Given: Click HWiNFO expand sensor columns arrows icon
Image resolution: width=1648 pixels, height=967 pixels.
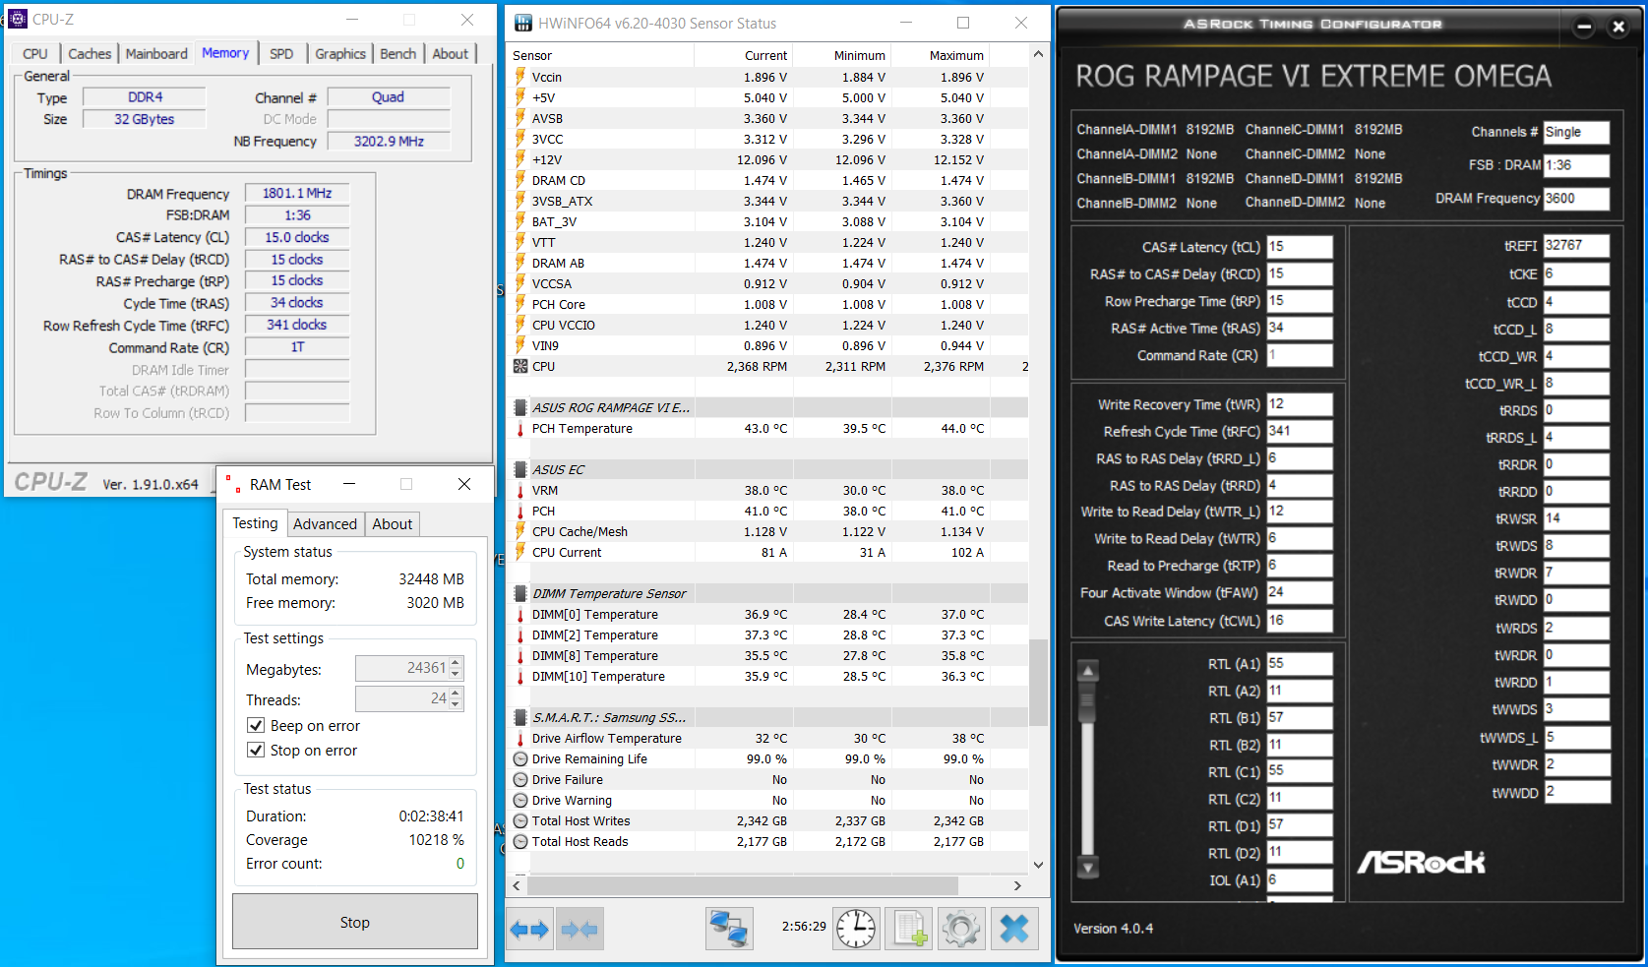Looking at the screenshot, I should point(529,929).
